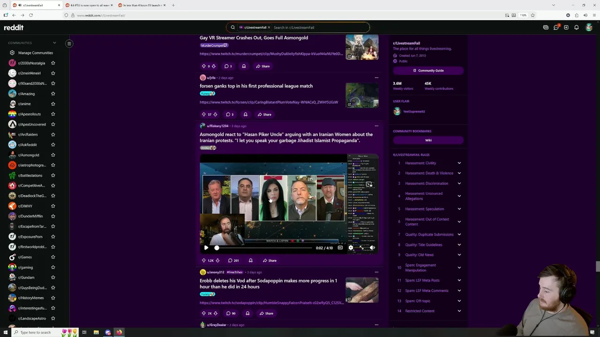Open the Firefox hamburger menu
The width and height of the screenshot is (600, 337).
pyautogui.click(x=593, y=15)
